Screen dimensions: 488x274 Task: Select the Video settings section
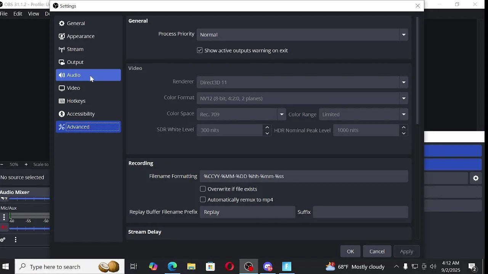tap(88, 88)
